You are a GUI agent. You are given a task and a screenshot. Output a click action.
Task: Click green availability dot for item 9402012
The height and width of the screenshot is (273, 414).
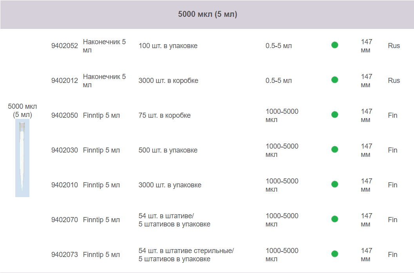[x=334, y=80]
